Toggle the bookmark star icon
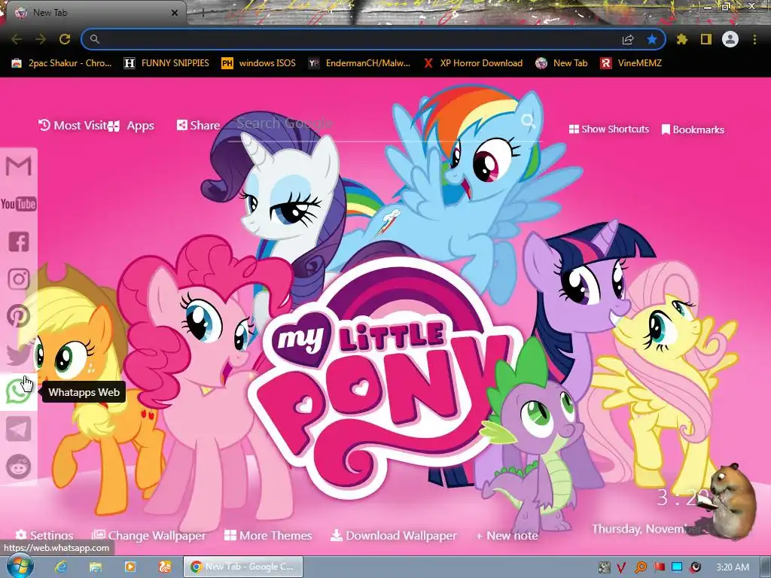Viewport: 771px width, 578px height. coord(652,39)
